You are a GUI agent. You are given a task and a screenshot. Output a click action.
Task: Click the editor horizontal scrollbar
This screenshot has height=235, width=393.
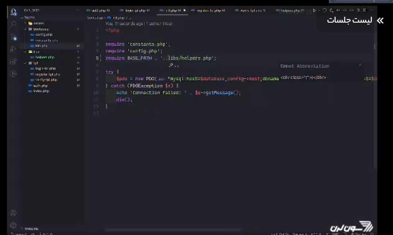pyautogui.click(x=173, y=230)
